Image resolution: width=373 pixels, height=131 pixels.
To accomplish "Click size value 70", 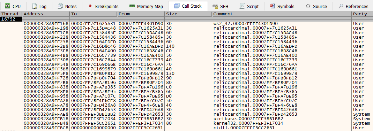I will tap(169, 64).
